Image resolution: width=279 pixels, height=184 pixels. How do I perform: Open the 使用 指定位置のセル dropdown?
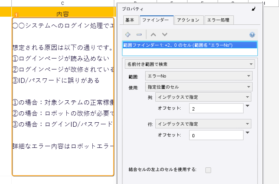(x=199, y=87)
